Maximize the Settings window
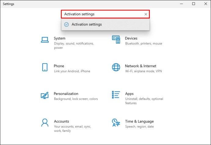This screenshot has height=145, width=211. point(194,4)
